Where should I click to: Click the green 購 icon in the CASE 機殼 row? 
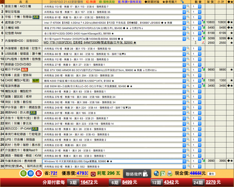tap(204, 80)
